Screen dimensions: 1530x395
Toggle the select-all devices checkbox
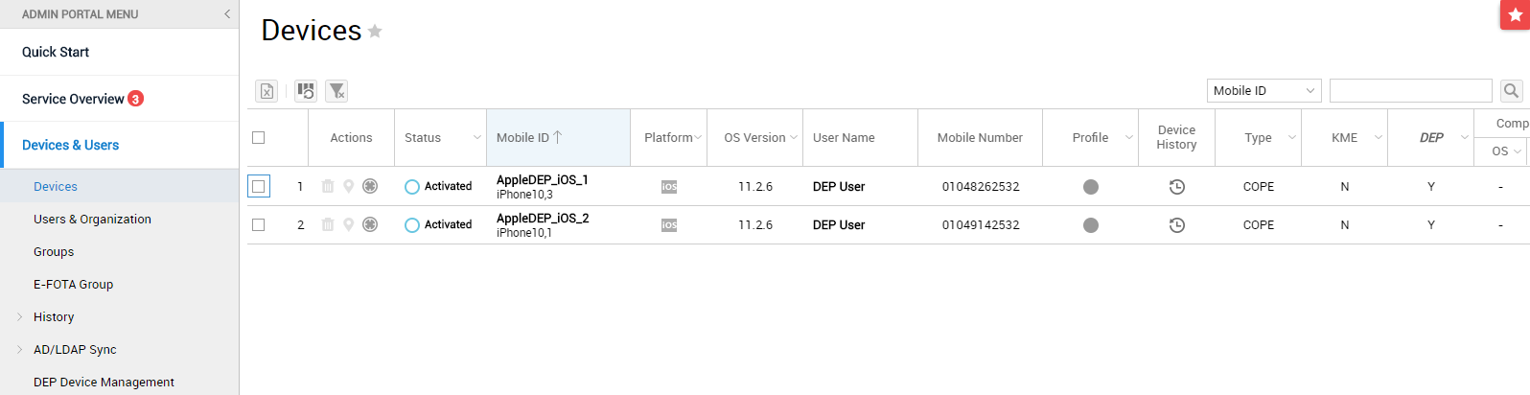(x=258, y=137)
